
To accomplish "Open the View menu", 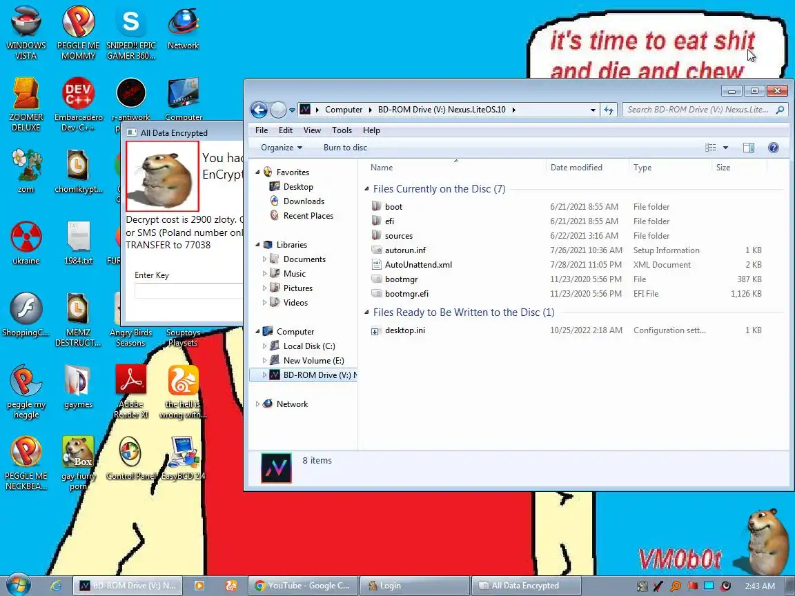I will (x=313, y=130).
